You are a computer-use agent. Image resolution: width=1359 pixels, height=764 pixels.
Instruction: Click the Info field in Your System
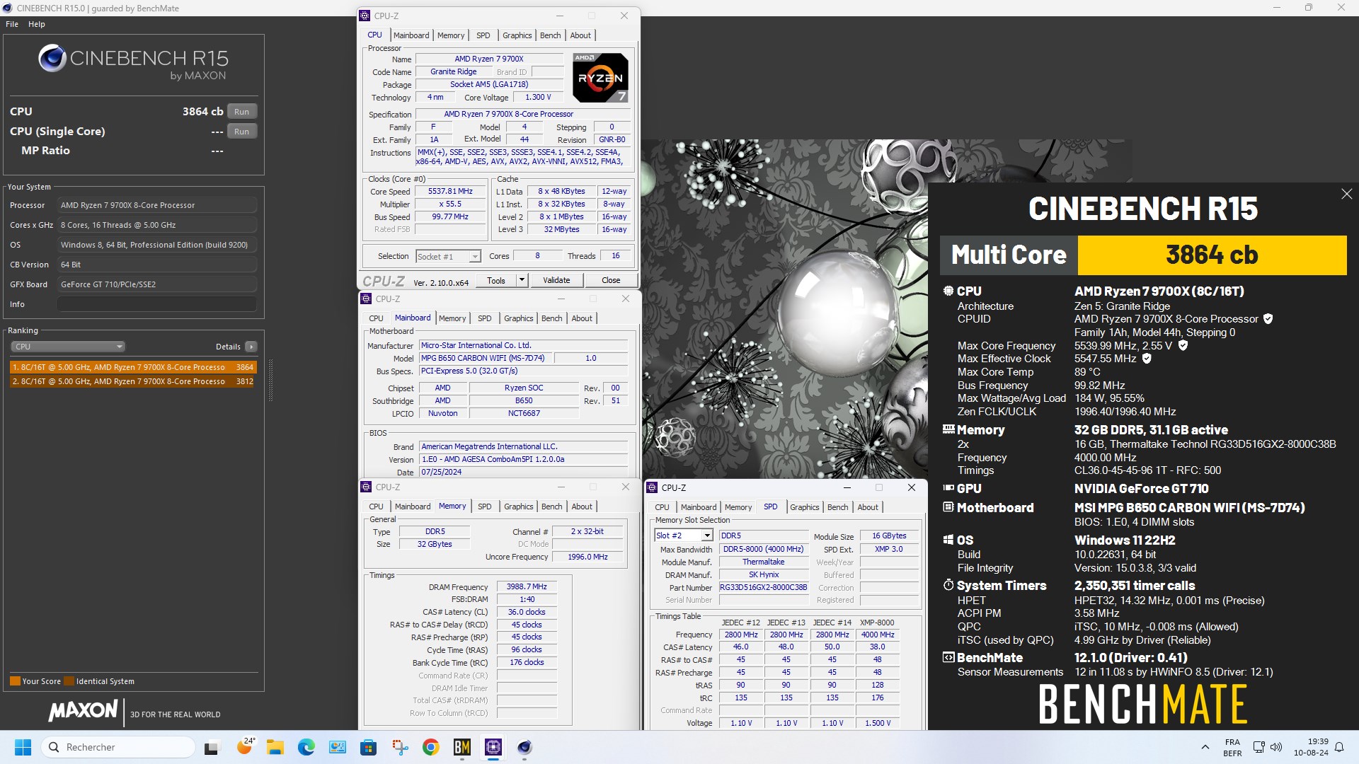[x=157, y=304]
